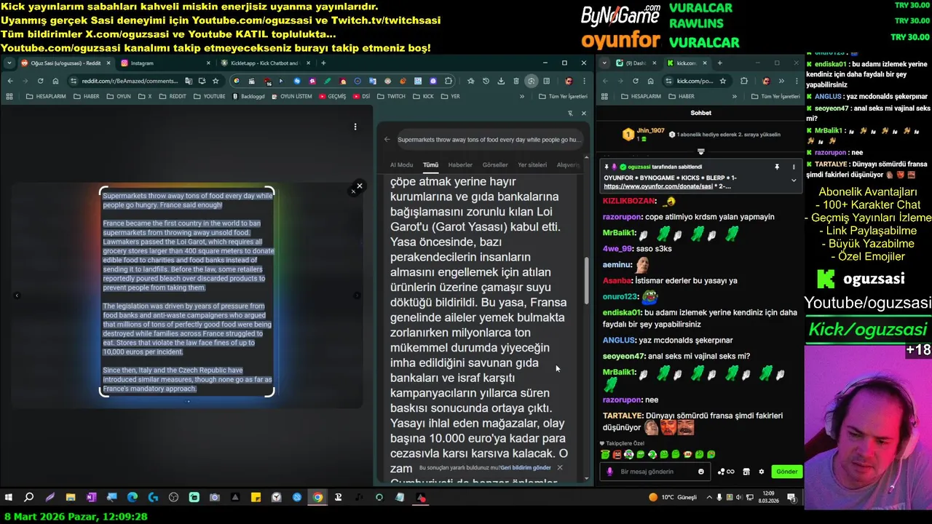The image size is (932, 524).
Task: Show hidden bookmarks in Kick browser bar
Action: click(x=735, y=96)
